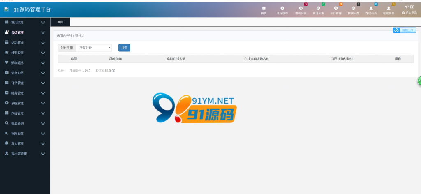Open the 所有彩种 lottery type dropdown
421x194 pixels.
click(94, 48)
